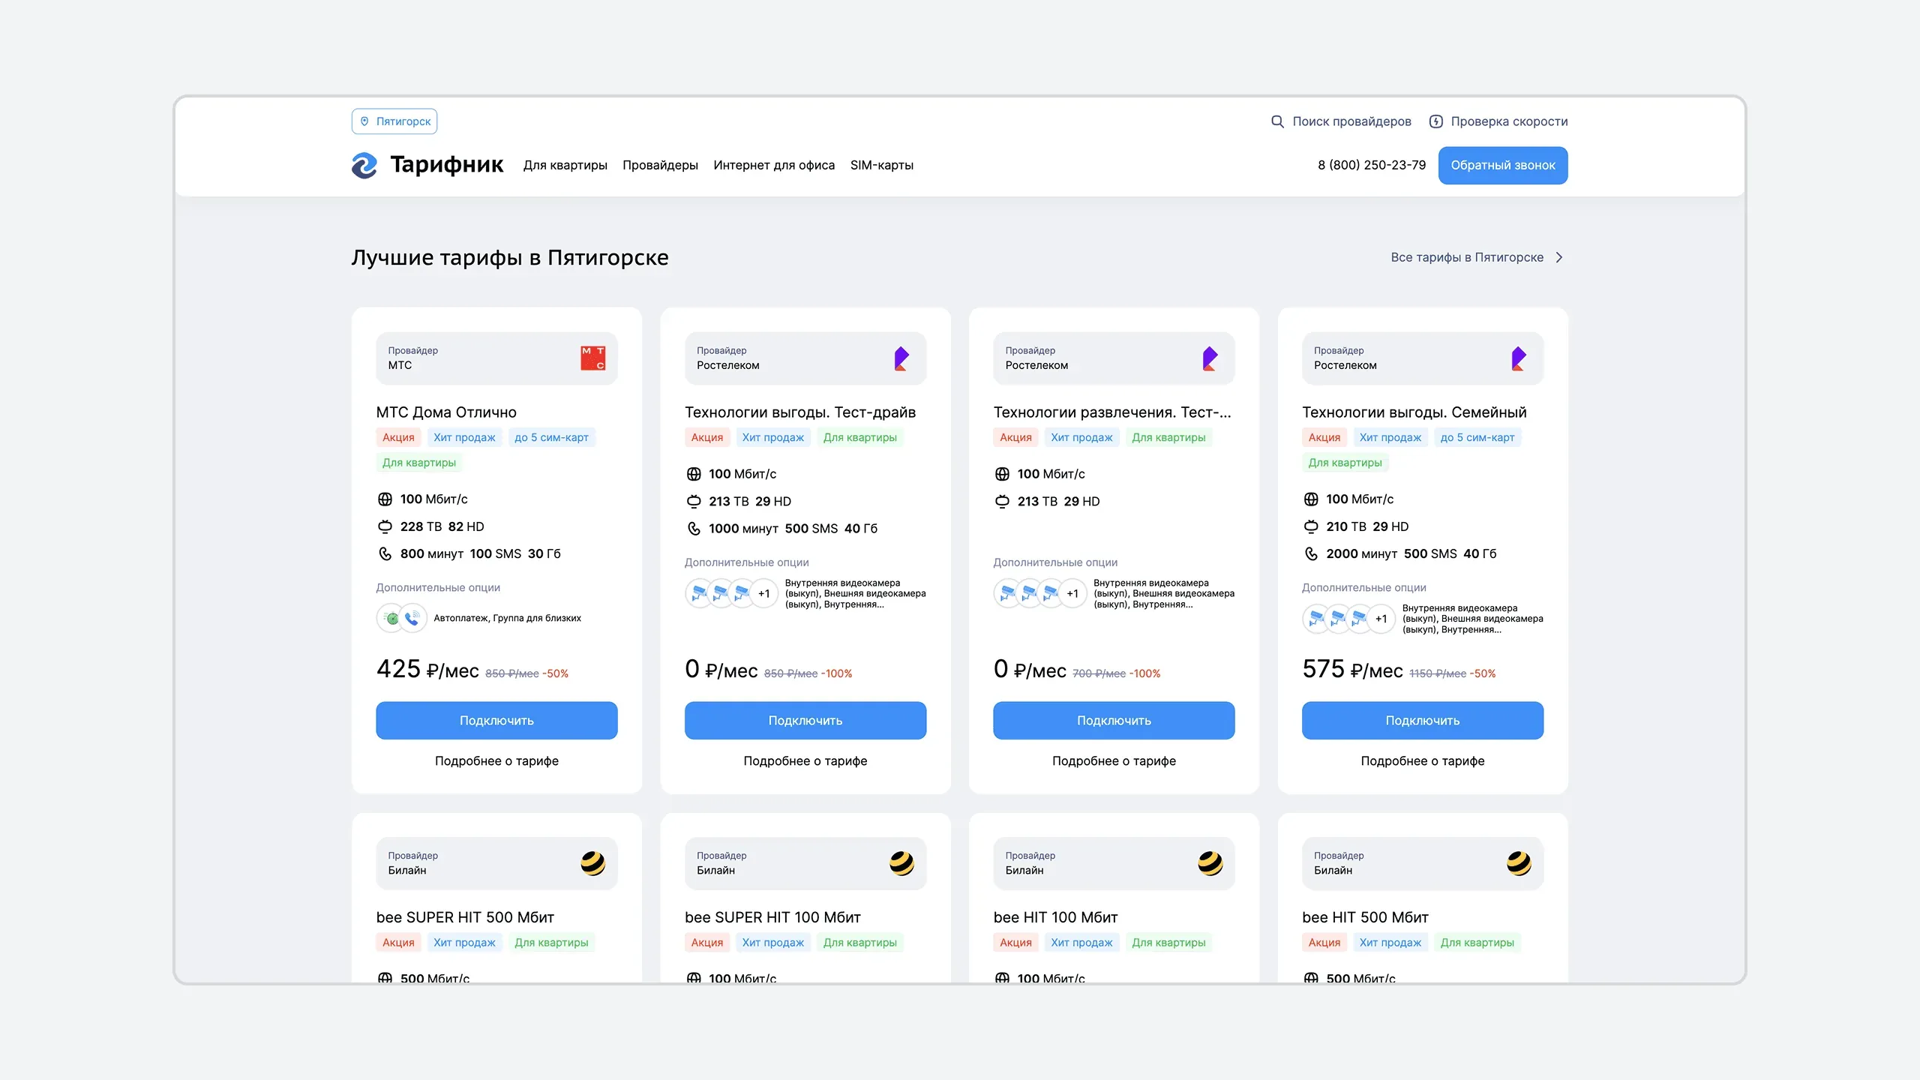Click the +1 extra options badge on Семейный card
Screen dimensions: 1920x1080
coord(1381,619)
